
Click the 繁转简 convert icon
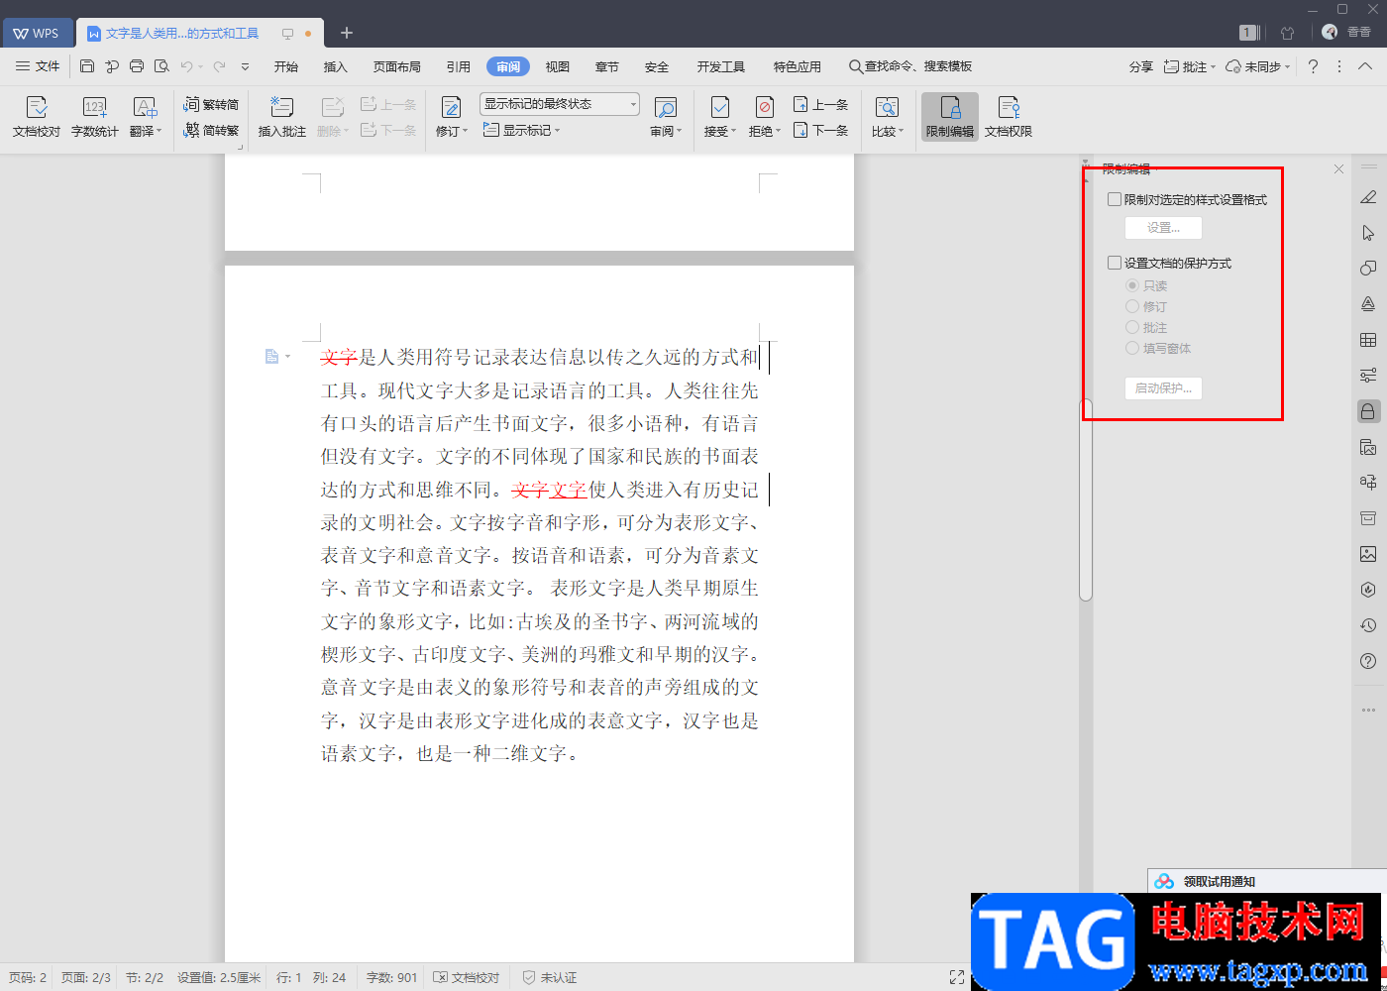(x=211, y=104)
